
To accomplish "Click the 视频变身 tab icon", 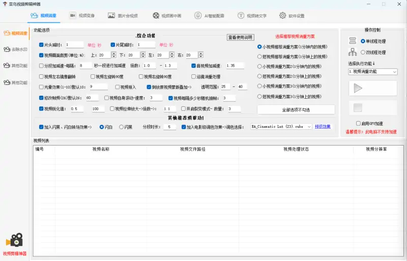I will point(73,16).
